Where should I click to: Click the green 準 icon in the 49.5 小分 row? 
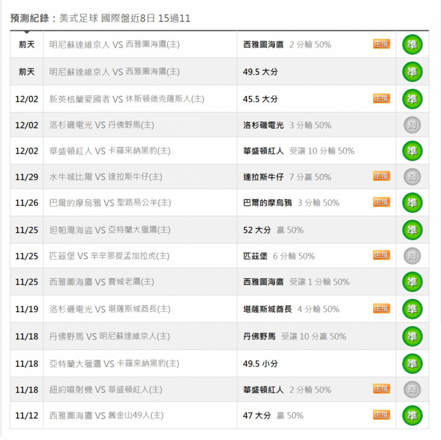point(412,363)
